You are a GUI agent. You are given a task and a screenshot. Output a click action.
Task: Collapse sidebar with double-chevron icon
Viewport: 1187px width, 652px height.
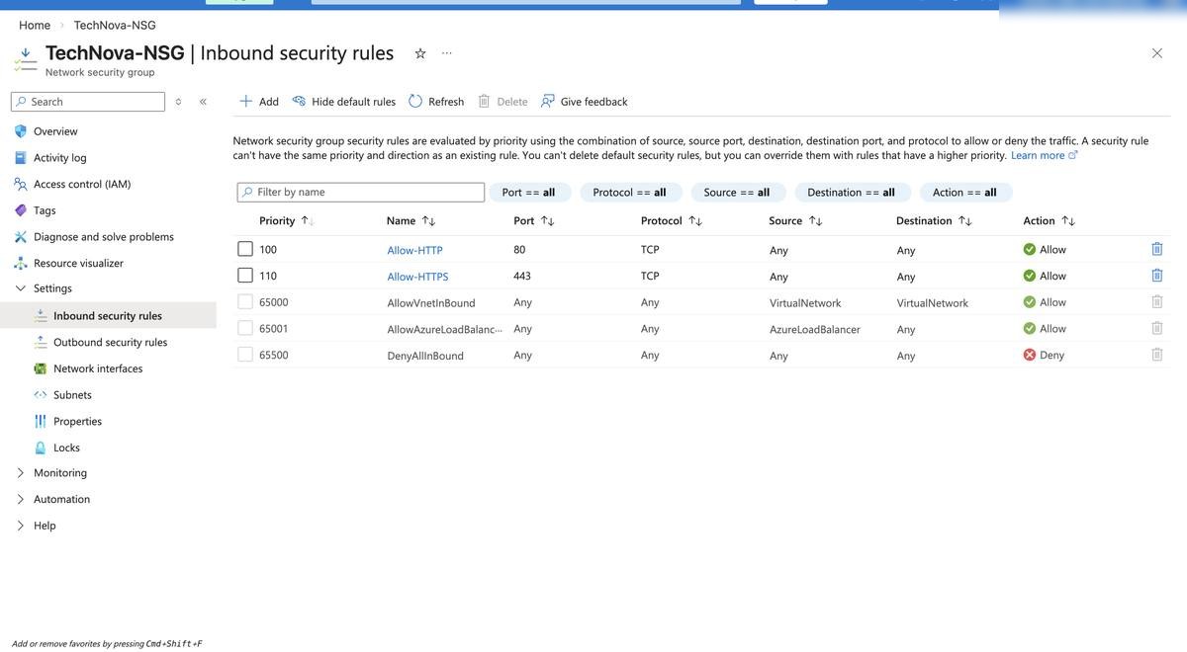coord(203,102)
